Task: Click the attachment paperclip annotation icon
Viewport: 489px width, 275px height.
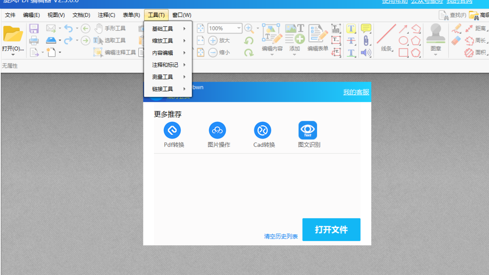Action: [x=366, y=40]
